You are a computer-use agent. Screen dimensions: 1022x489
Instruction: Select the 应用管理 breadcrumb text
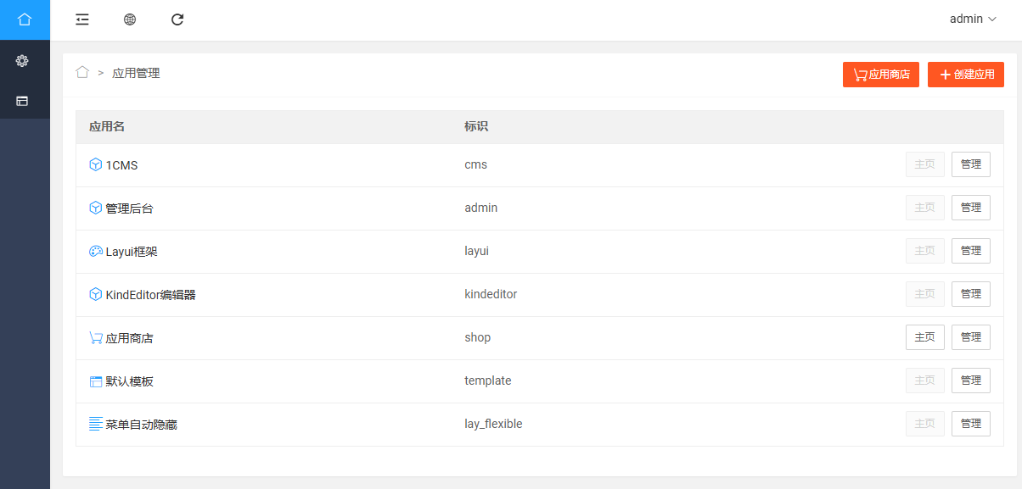tap(136, 74)
